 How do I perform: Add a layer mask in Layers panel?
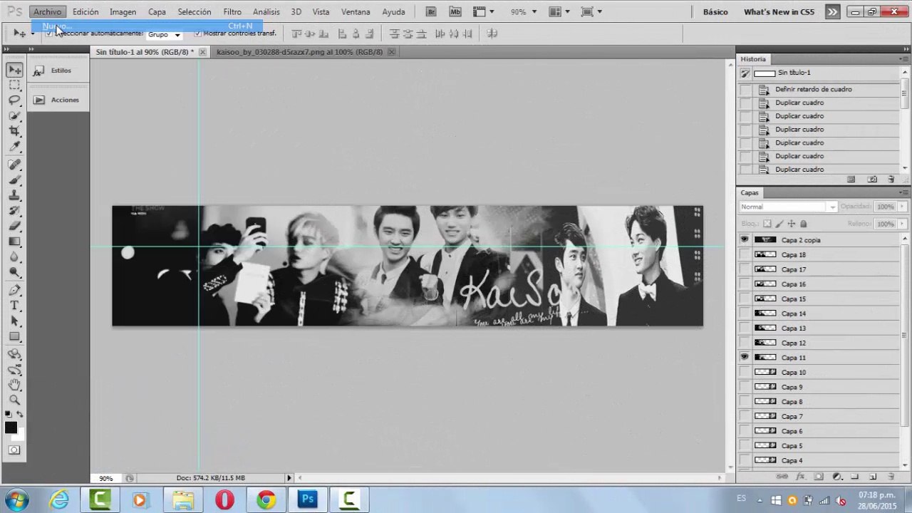(x=818, y=477)
